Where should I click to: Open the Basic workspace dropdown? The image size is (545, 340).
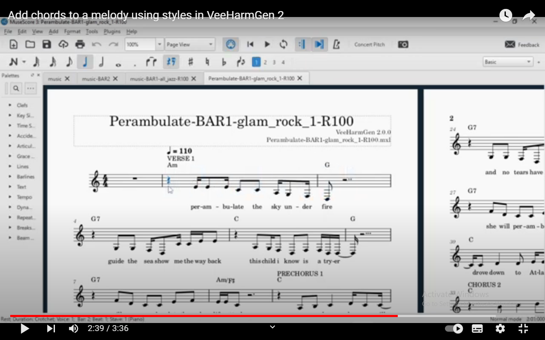pyautogui.click(x=508, y=62)
